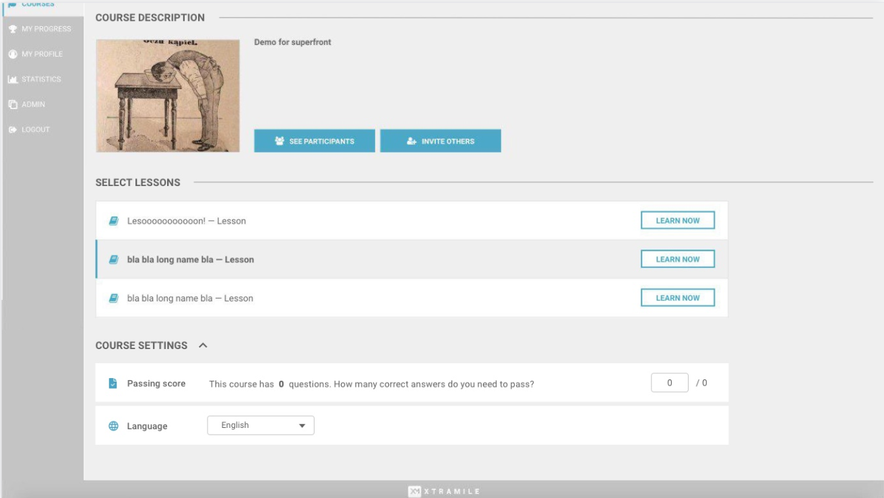Click the Passing score document icon
Screen dimensions: 884x498
click(113, 383)
